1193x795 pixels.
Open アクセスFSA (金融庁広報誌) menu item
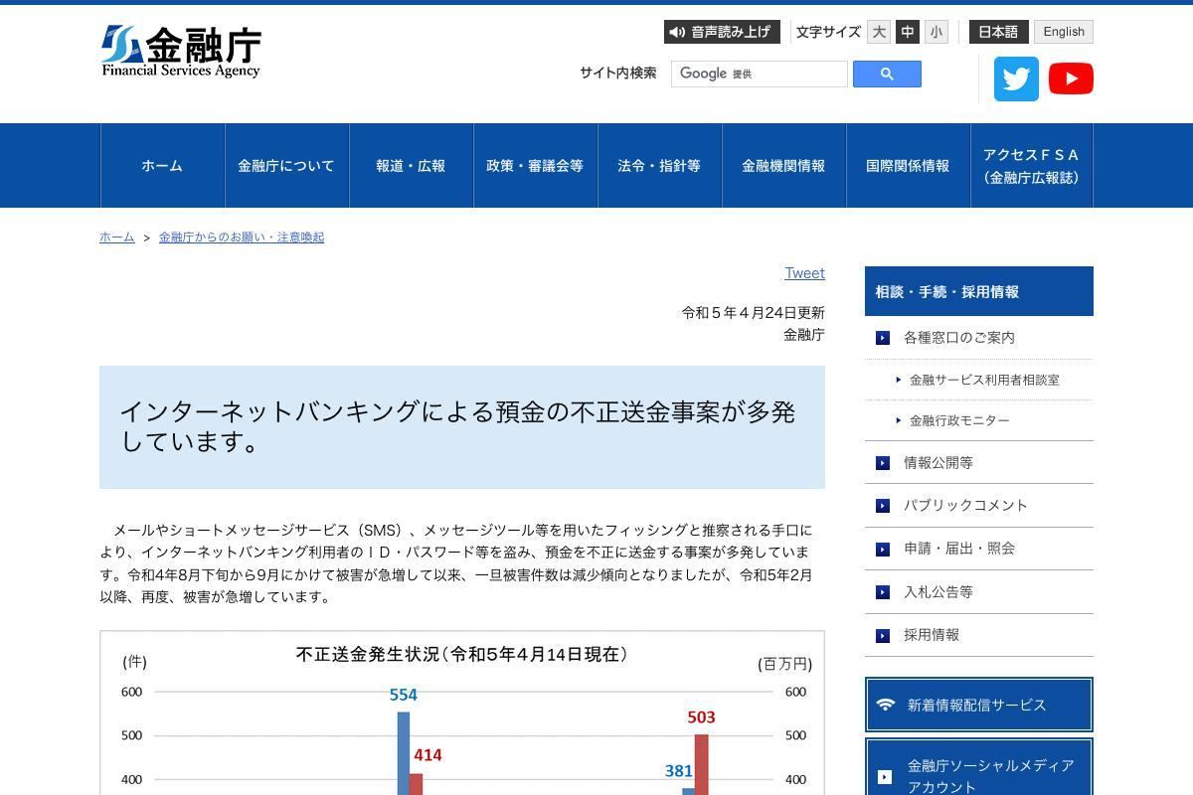point(1032,166)
